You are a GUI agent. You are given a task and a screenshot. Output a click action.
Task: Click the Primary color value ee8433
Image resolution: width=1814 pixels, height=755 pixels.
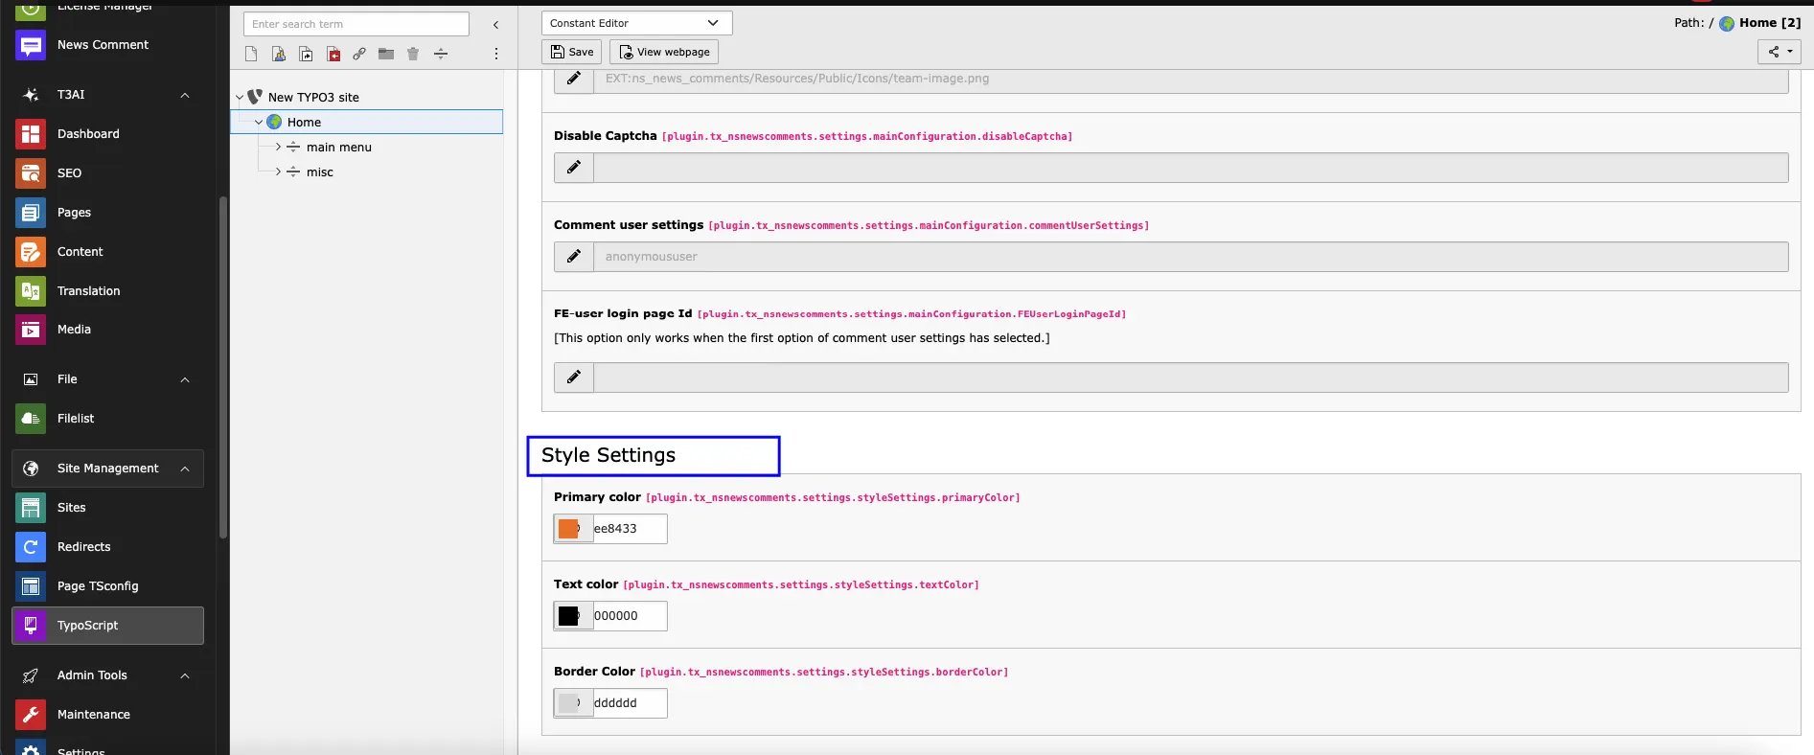click(x=629, y=529)
